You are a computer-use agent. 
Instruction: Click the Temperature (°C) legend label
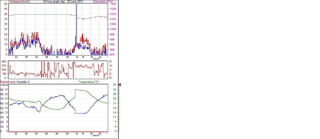[89, 82]
